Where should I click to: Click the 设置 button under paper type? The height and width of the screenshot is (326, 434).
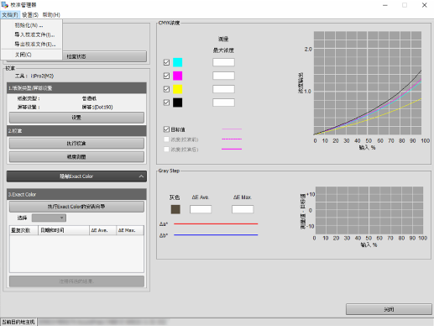tap(76, 118)
